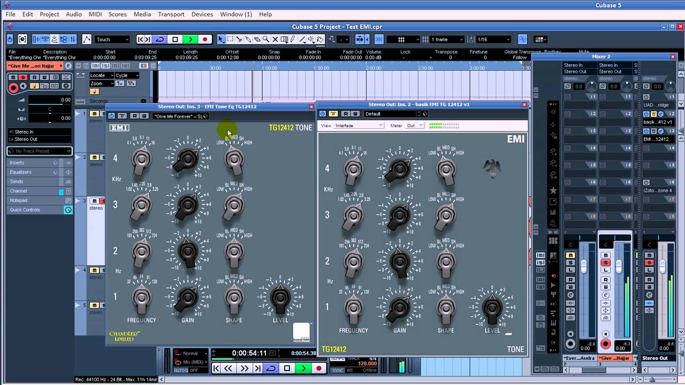This screenshot has width=685, height=385.
Task: Open the Audio menu
Action: pyautogui.click(x=74, y=14)
